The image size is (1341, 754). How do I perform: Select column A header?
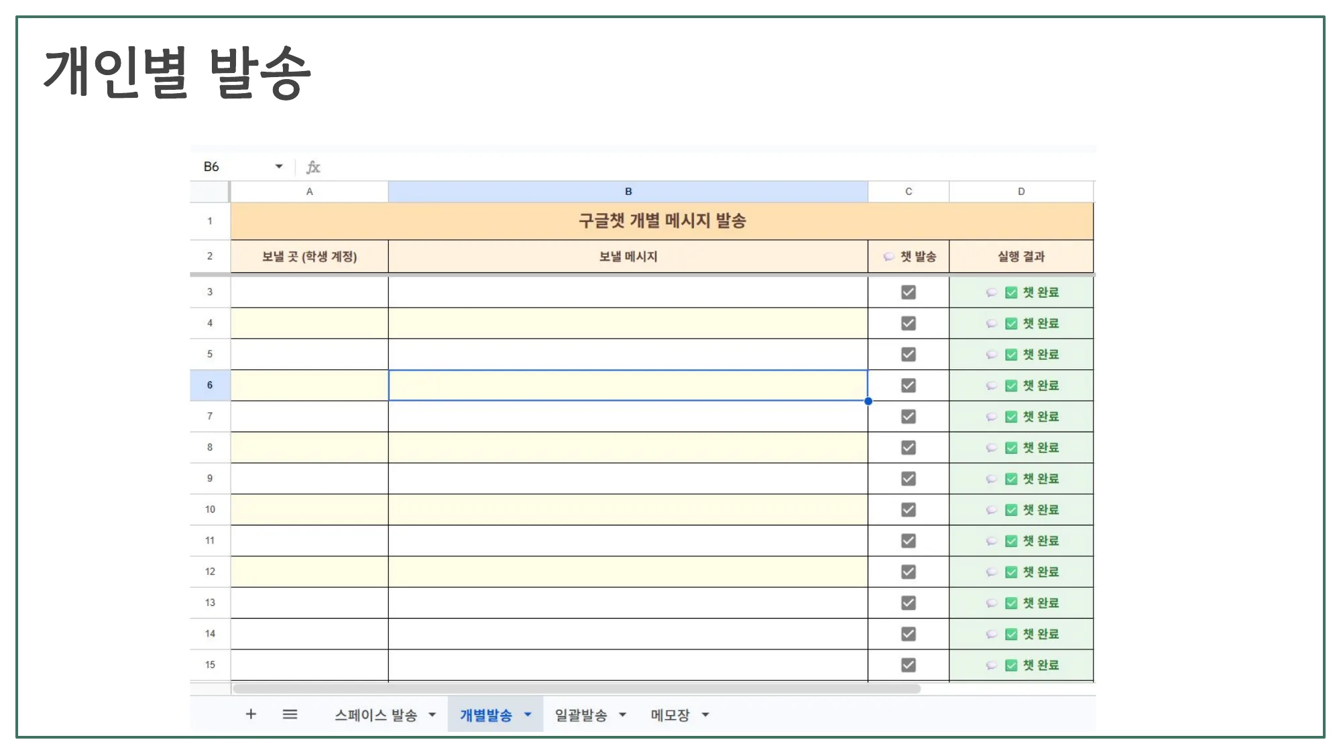pyautogui.click(x=310, y=192)
